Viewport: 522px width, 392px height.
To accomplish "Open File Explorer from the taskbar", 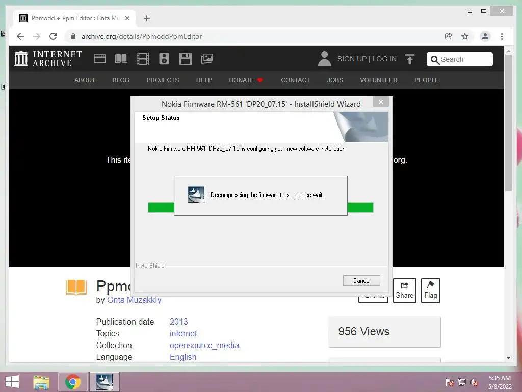I will point(41,382).
